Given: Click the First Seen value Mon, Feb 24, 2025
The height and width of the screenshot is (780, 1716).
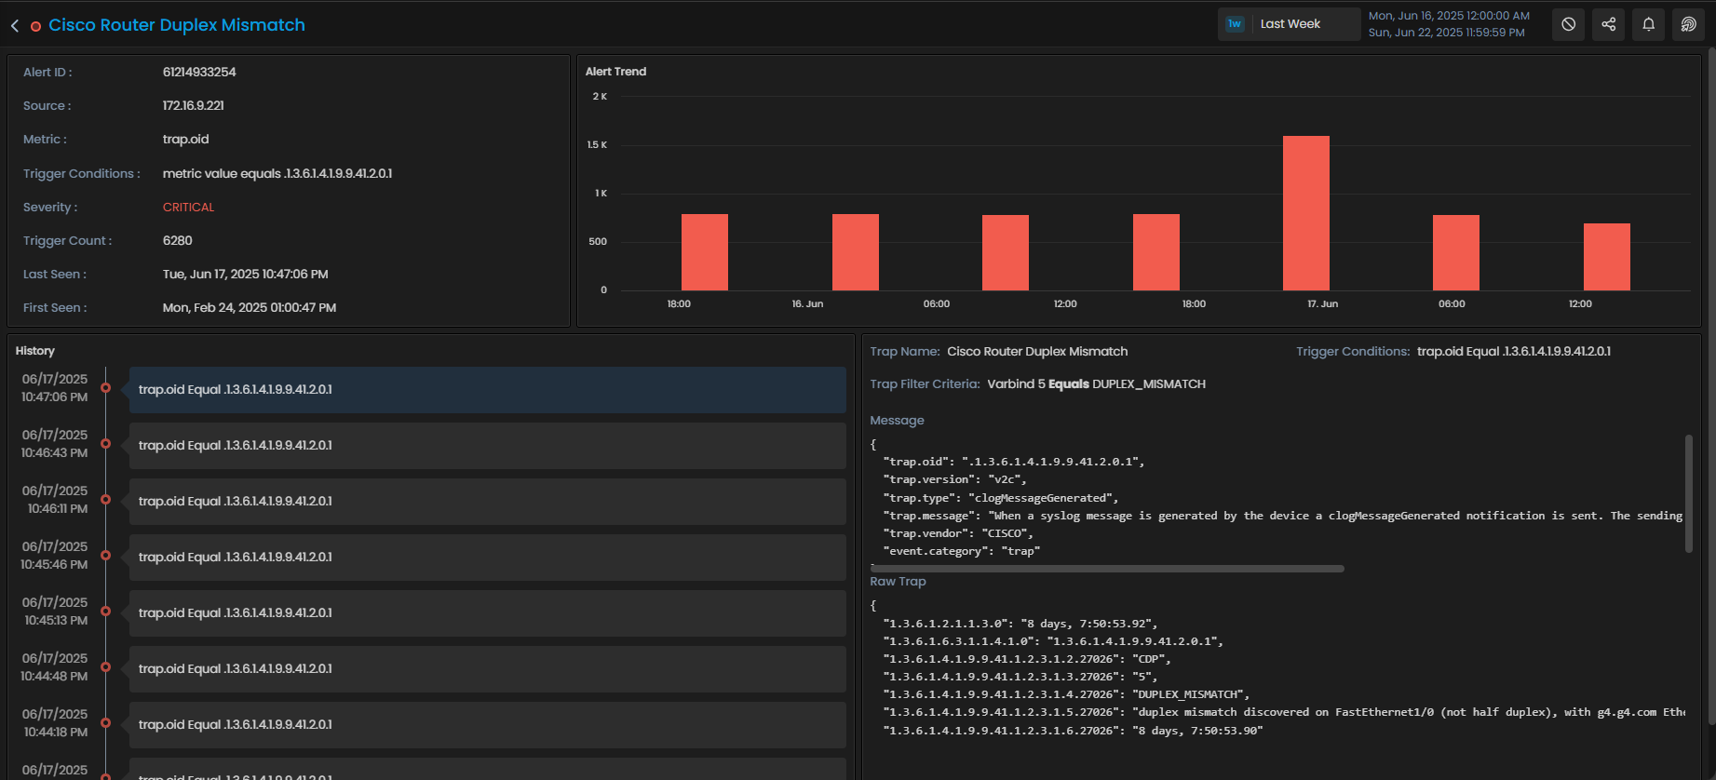Looking at the screenshot, I should [250, 307].
